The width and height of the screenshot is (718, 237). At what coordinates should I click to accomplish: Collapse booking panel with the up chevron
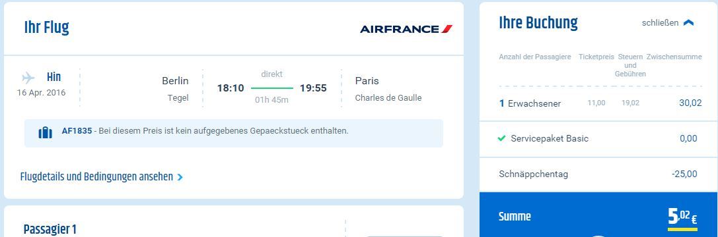688,23
